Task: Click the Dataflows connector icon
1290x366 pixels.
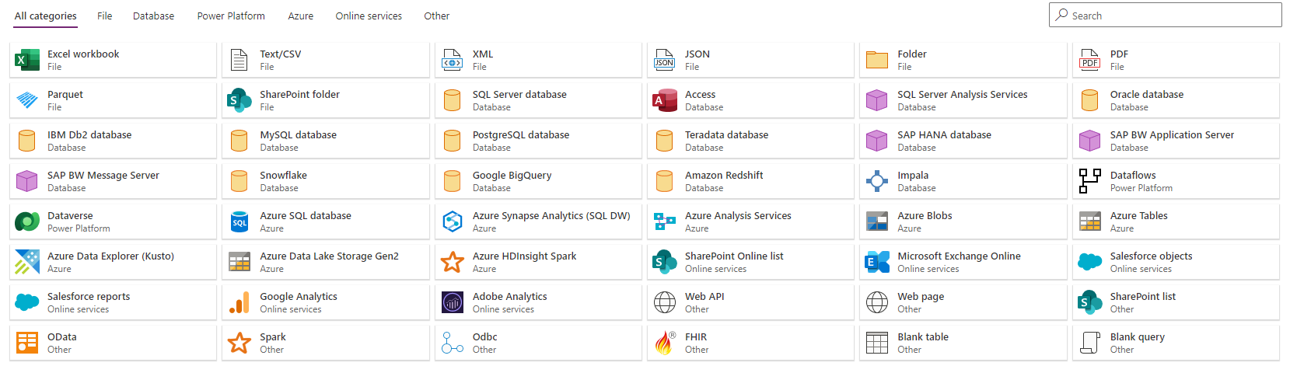Action: [1089, 181]
